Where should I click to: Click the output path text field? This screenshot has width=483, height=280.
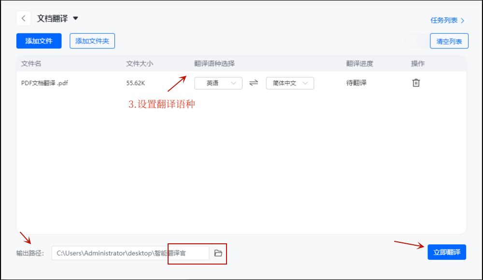[130, 253]
